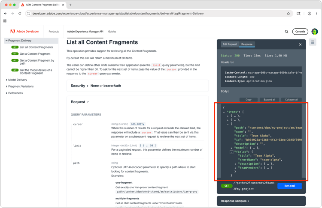Expand Response samples panel
The width and height of the screenshot is (322, 208).
(x=261, y=201)
